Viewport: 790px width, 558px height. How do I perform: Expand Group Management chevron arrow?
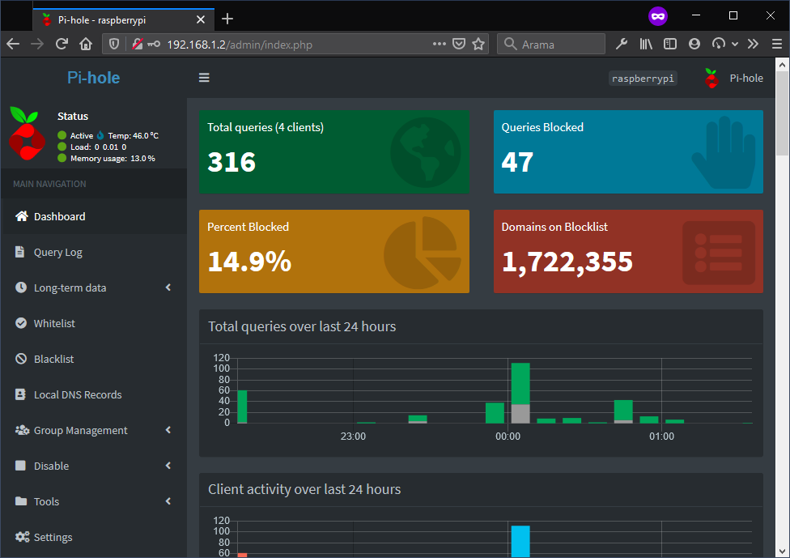pyautogui.click(x=168, y=430)
